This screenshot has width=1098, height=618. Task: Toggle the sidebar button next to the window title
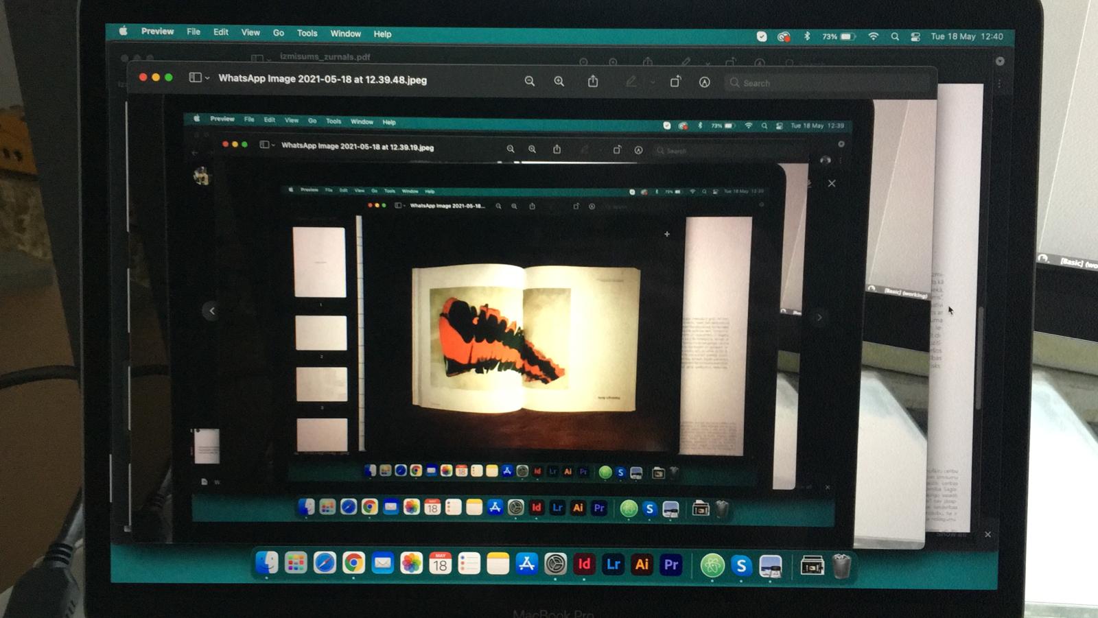coord(195,78)
